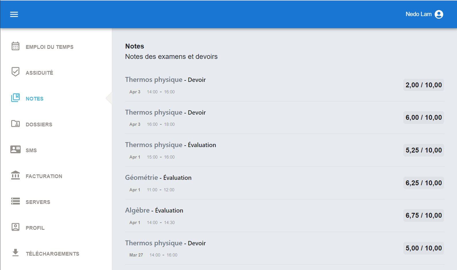Click the Facturation bank icon
The height and width of the screenshot is (270, 457).
[15, 175]
